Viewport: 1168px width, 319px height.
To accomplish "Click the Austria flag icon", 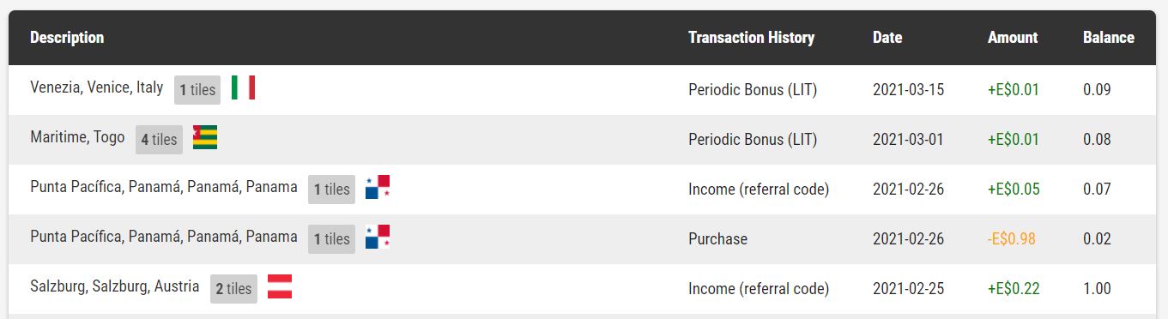I will click(x=280, y=286).
